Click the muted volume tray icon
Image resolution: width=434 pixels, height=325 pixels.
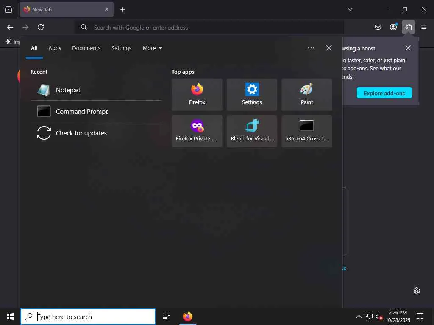pyautogui.click(x=379, y=317)
